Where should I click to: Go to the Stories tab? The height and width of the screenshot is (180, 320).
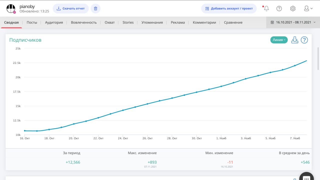point(128,22)
